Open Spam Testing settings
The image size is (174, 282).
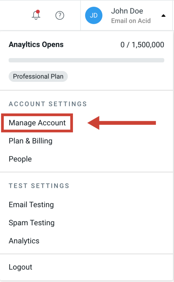32,223
